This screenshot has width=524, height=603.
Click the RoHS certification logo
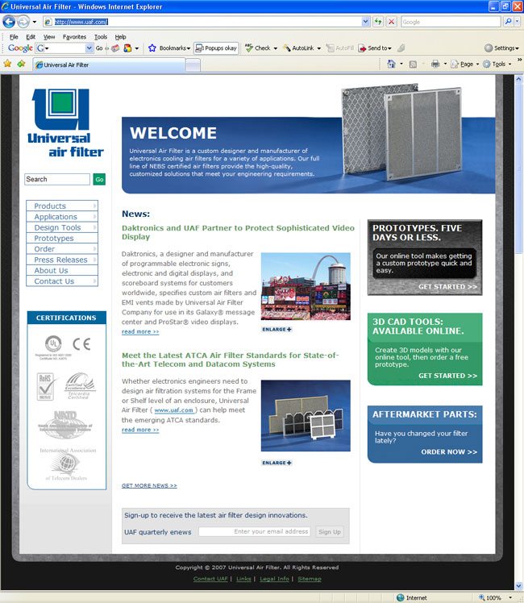(46, 386)
